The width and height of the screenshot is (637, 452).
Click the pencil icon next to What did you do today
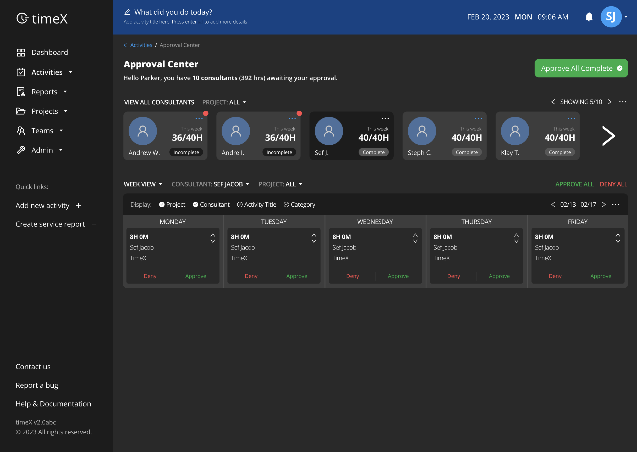[x=128, y=12]
